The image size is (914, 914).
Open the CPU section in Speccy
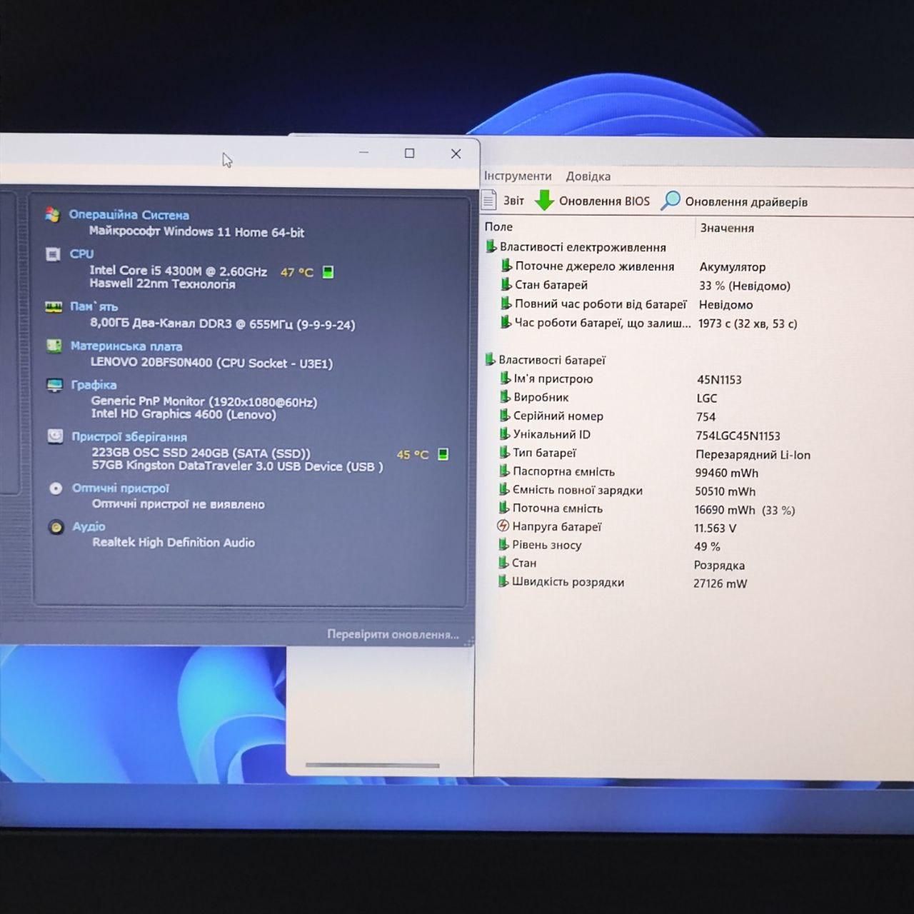[x=81, y=253]
